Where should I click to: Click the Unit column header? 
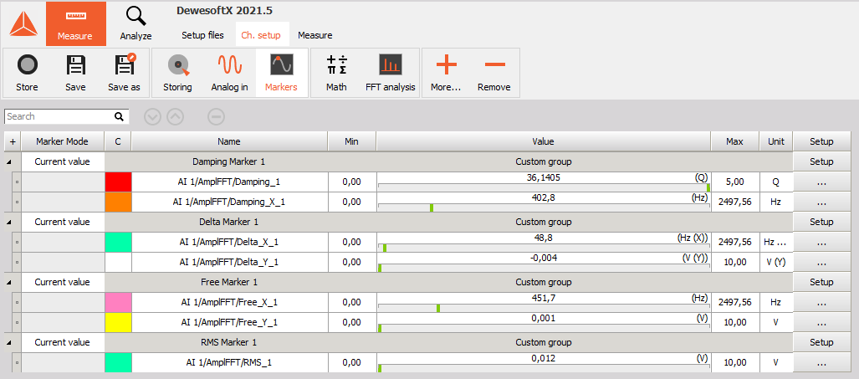pos(775,141)
